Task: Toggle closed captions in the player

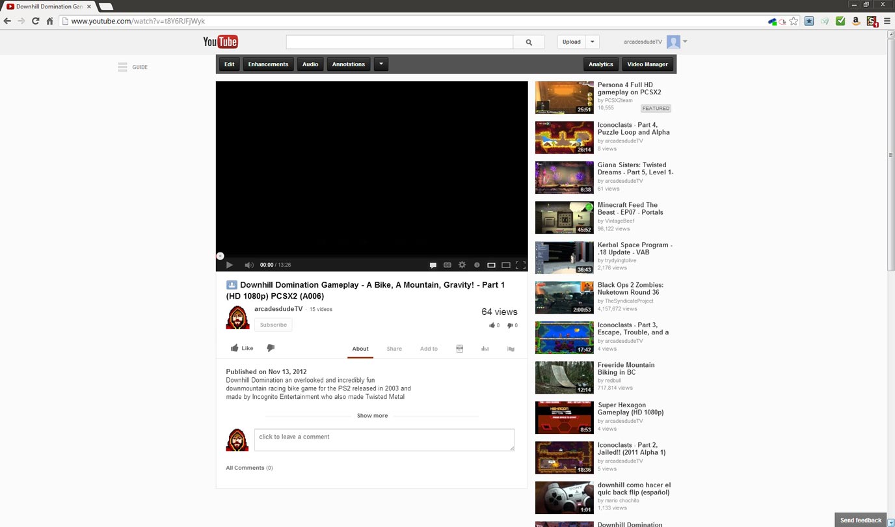Action: [x=447, y=265]
